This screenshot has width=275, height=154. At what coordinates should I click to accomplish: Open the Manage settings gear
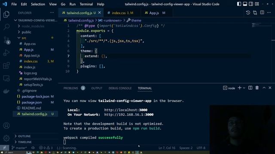coord(6,138)
